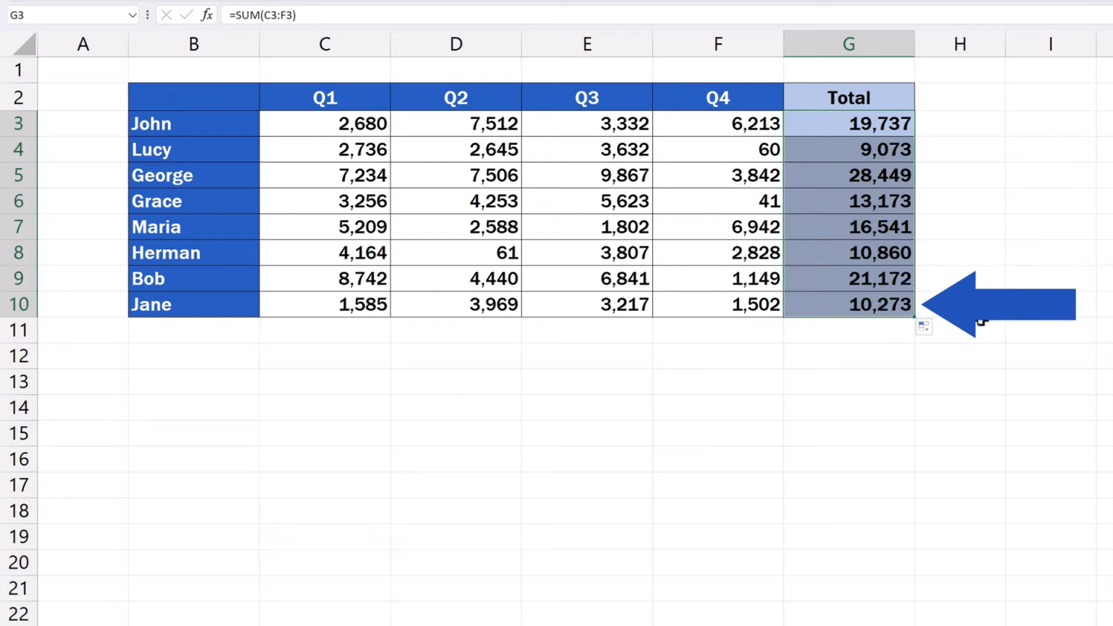Click the Insert Function (fx) icon
Screen dimensions: 1113x626
(x=207, y=14)
